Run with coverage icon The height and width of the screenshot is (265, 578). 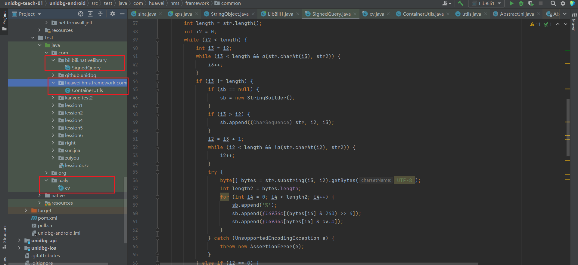[531, 3]
